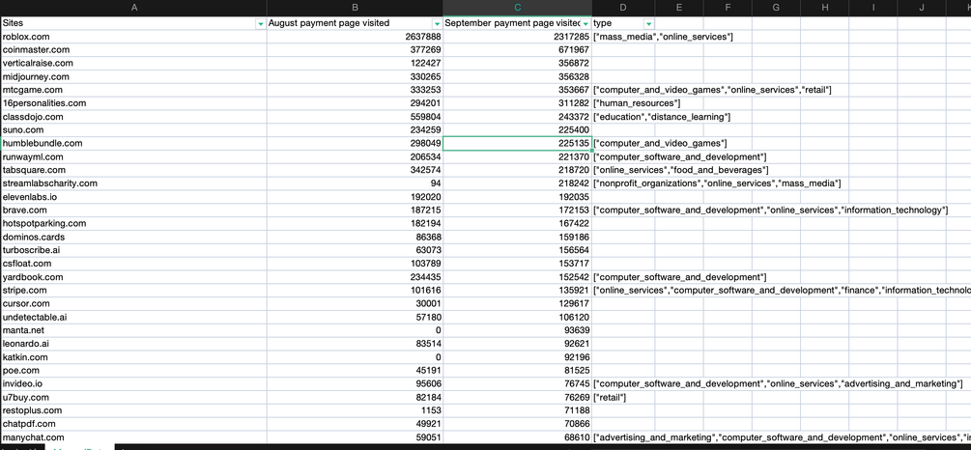This screenshot has height=450, width=971.
Task: Click the September value 93639 for manta.net
Action: point(518,330)
